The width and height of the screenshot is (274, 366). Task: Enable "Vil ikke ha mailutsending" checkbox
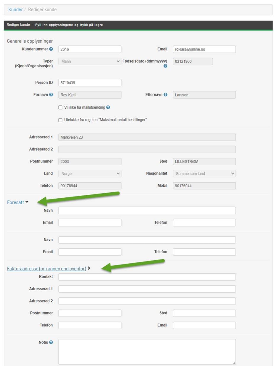(x=60, y=107)
